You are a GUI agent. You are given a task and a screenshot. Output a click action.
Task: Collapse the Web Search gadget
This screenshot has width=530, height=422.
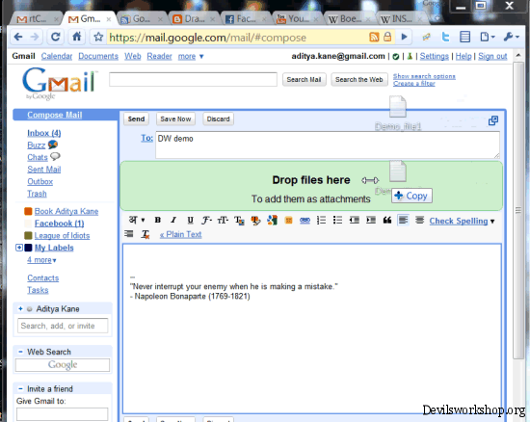(20, 352)
